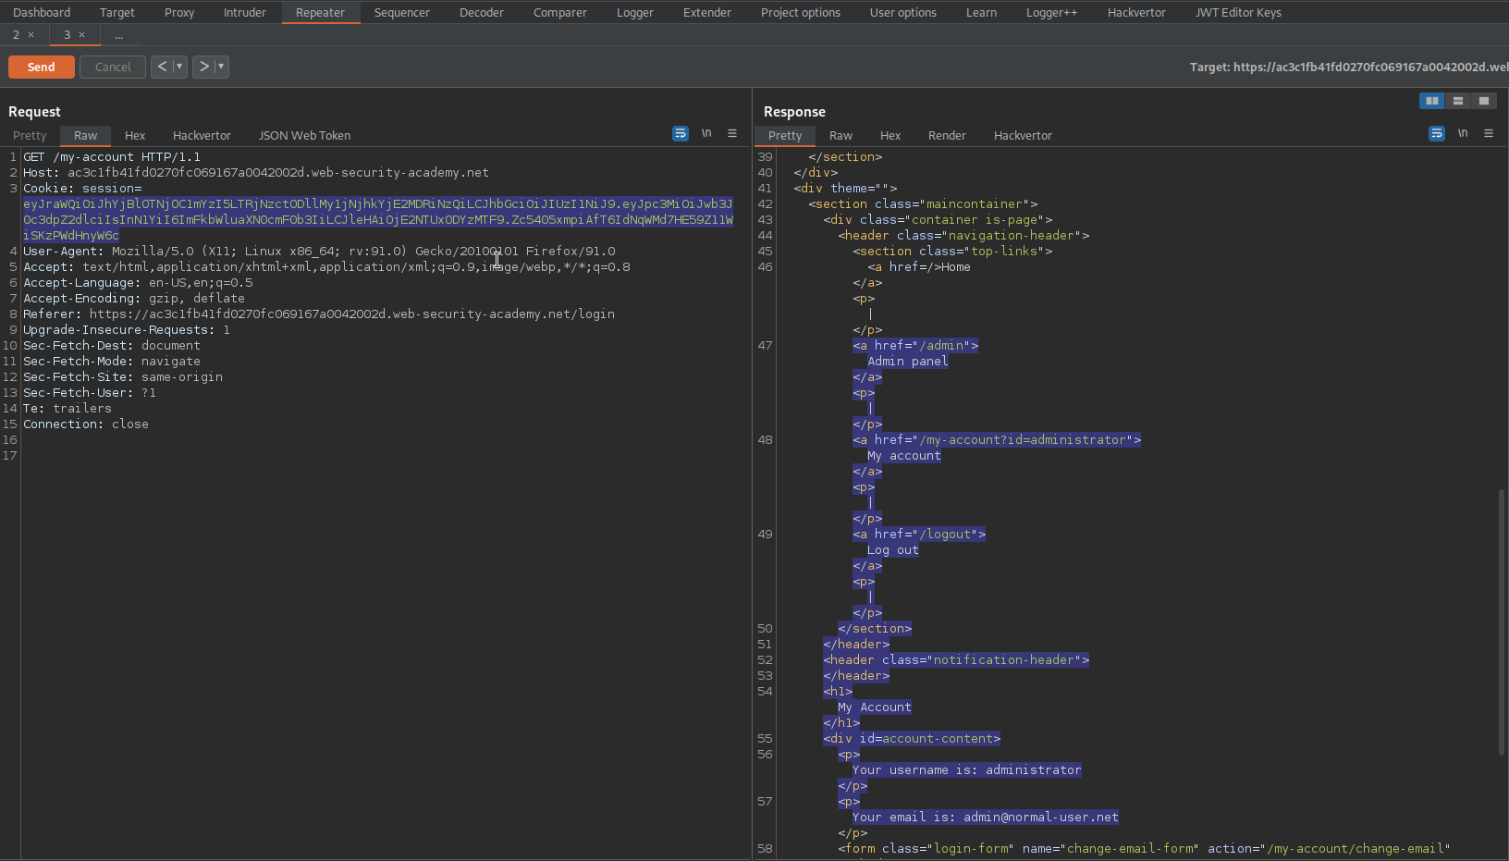This screenshot has width=1509, height=861.
Task: Select request Raw view tab
Action: (x=86, y=135)
